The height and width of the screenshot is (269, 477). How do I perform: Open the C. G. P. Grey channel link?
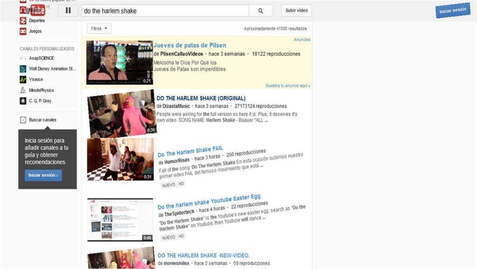(40, 101)
